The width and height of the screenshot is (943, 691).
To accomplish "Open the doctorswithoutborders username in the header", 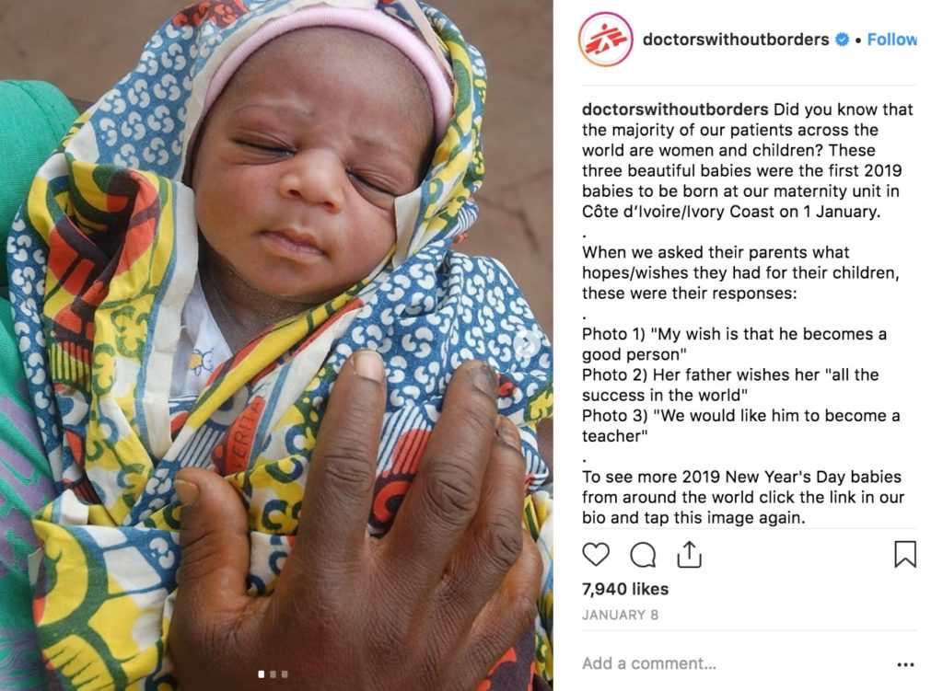I will click(x=736, y=40).
